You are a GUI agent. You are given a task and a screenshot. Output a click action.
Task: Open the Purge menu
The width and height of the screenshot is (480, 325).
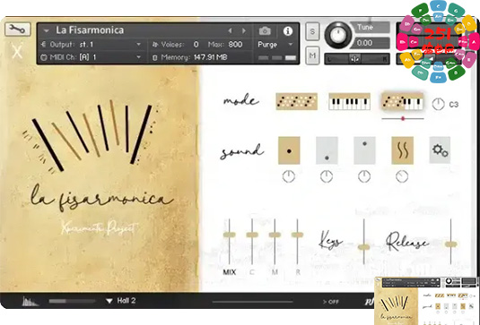pos(275,45)
